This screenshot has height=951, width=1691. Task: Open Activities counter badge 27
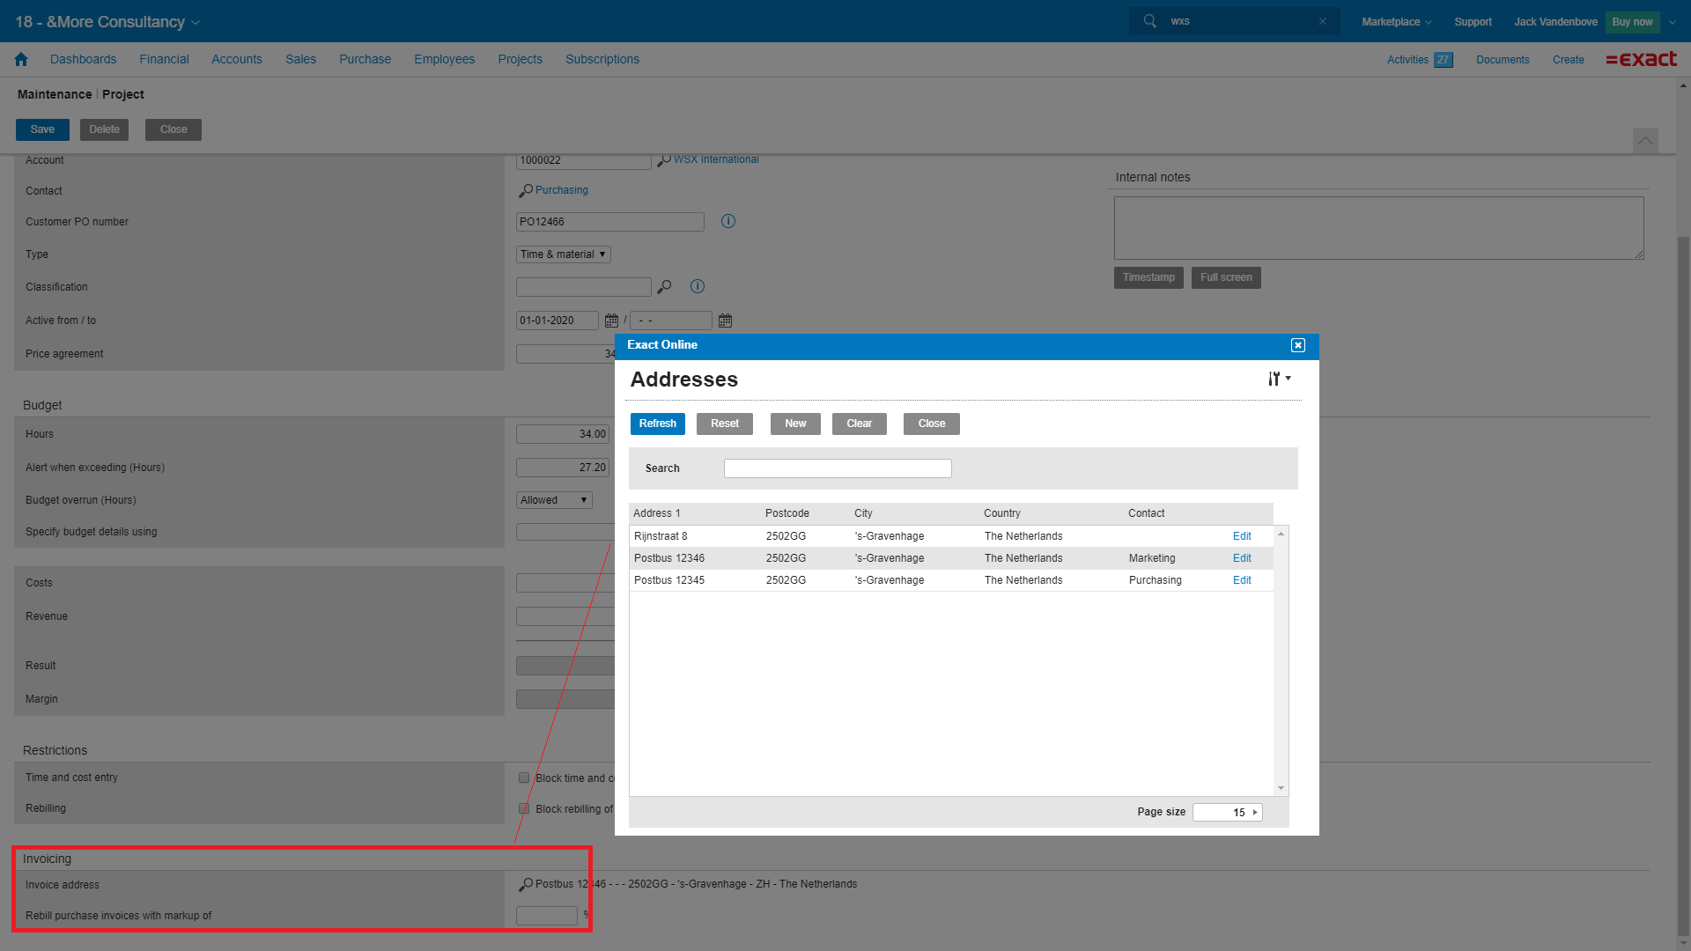click(x=1444, y=60)
